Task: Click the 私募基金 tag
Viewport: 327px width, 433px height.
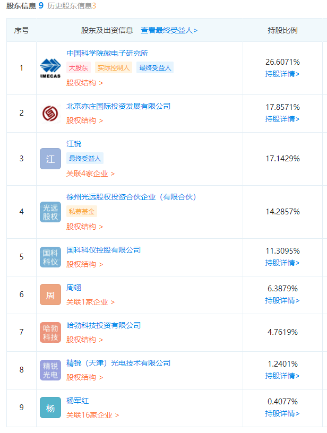Action: click(82, 211)
